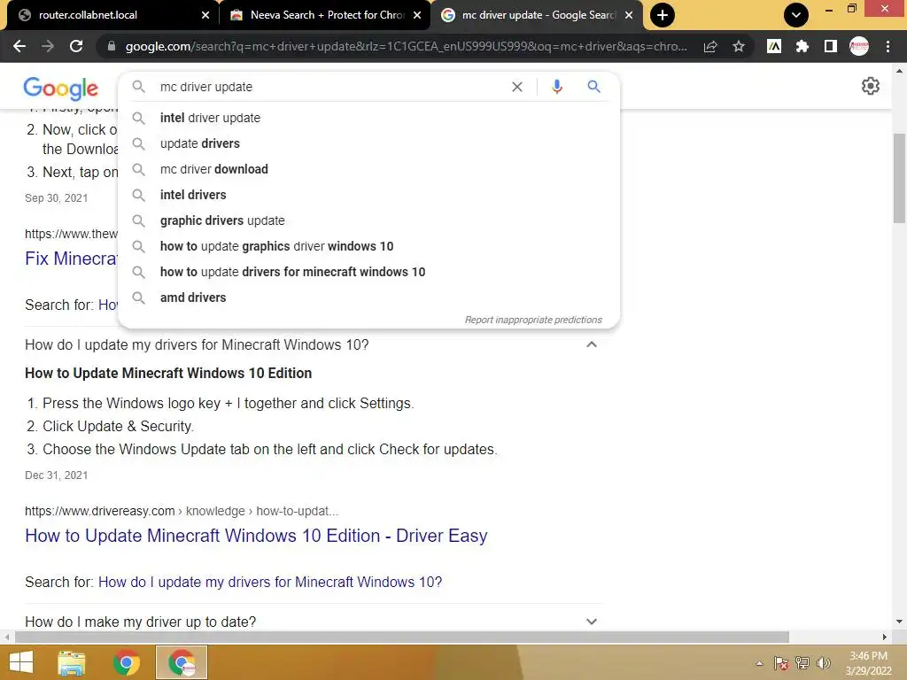
Task: Click inside the Google search field
Action: 329,87
